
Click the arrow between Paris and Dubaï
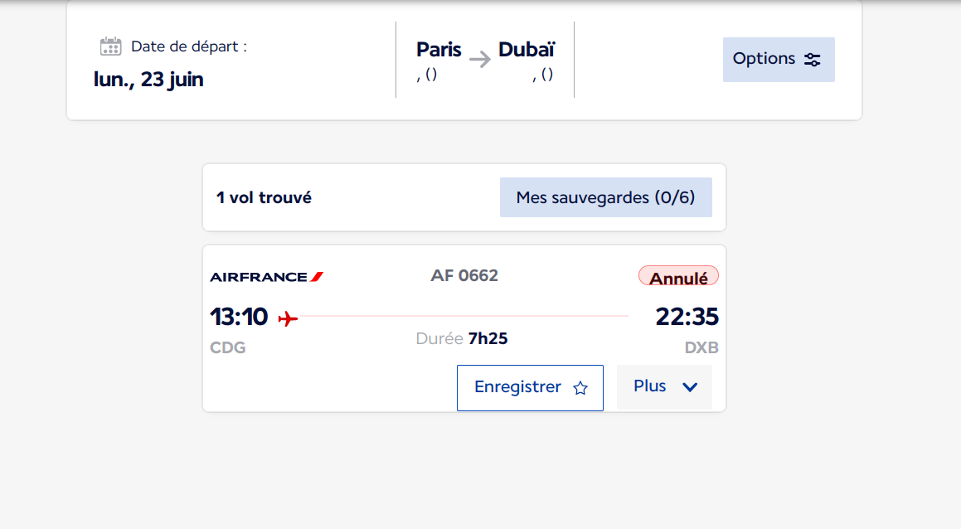click(480, 59)
